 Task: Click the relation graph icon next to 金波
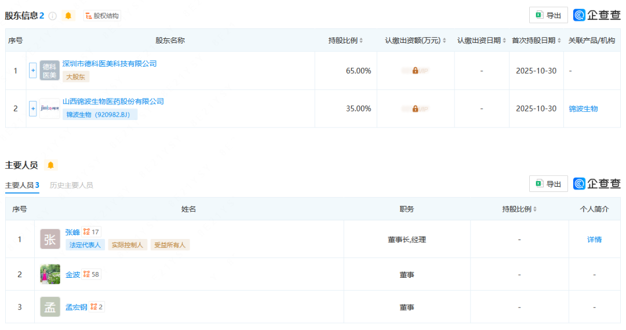[x=86, y=274]
